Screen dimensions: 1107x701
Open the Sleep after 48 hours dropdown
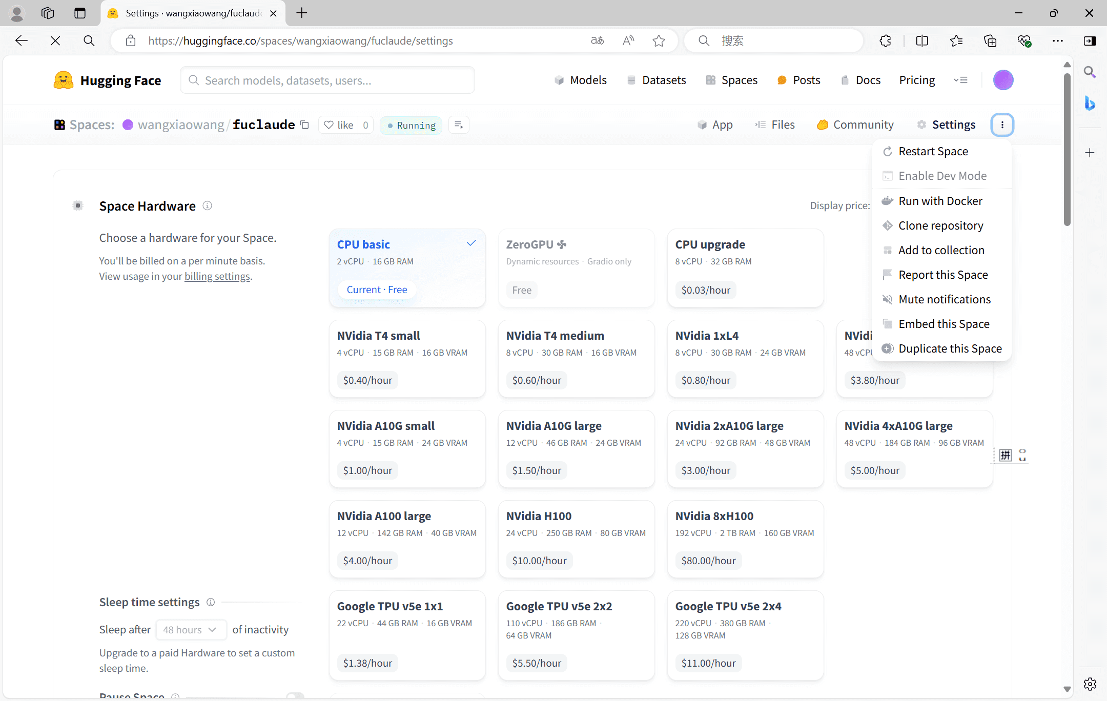191,630
